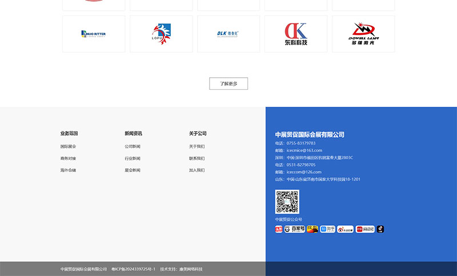This screenshot has width=457, height=276.
Task: Open the NetEase (网易号) icon
Action: tap(365, 229)
